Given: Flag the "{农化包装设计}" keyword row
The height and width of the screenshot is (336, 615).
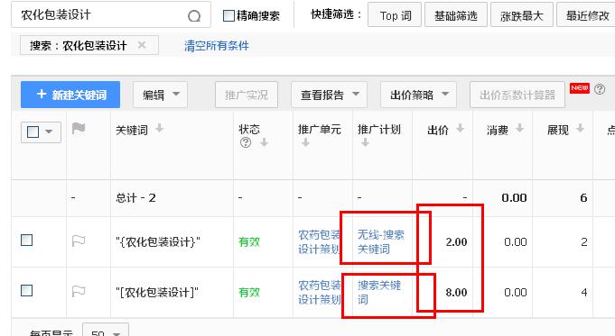Looking at the screenshot, I should coord(79,241).
